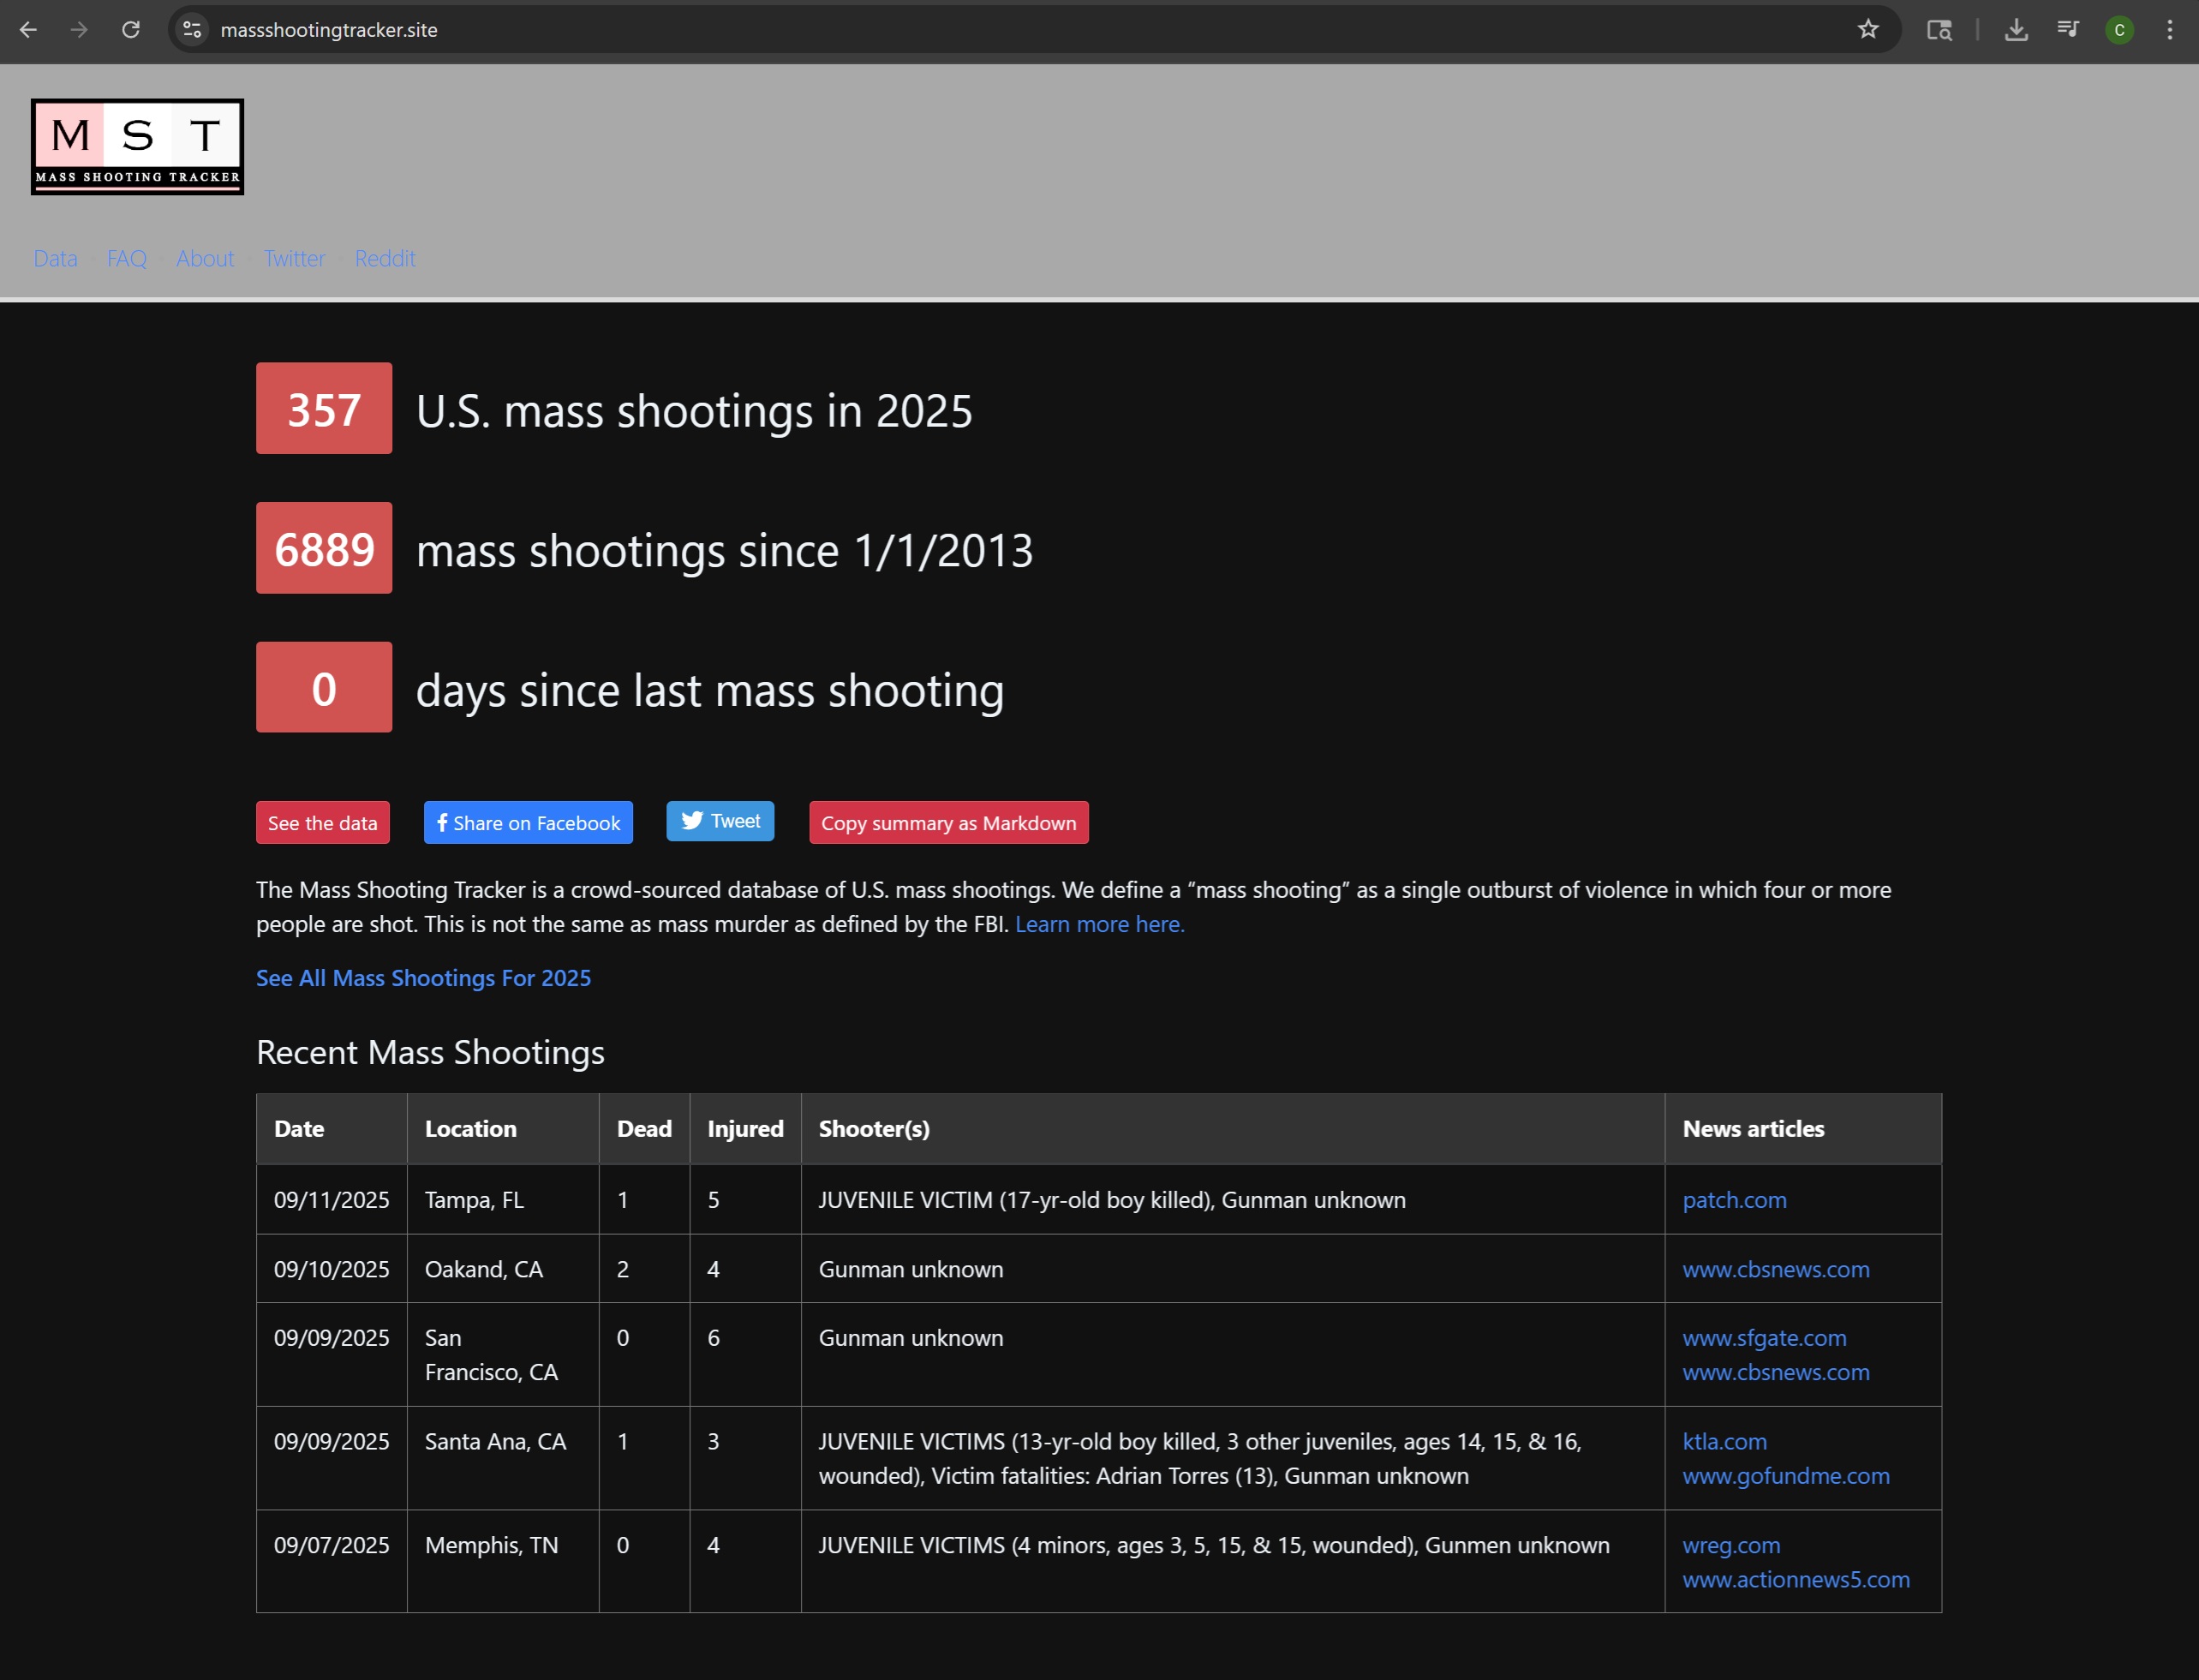Image resolution: width=2199 pixels, height=1680 pixels.
Task: Bookmark this page with star icon
Action: coord(1868,30)
